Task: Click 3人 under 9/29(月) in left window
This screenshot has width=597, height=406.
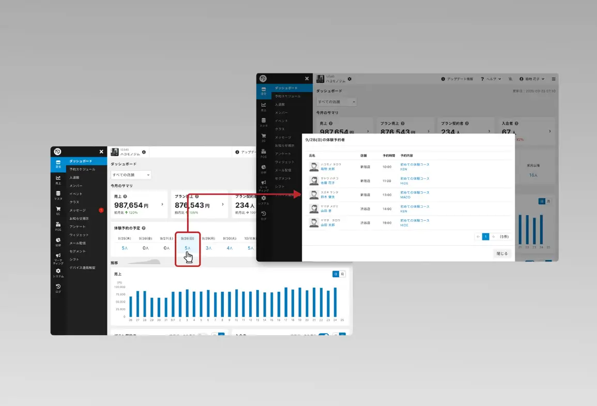Action: [209, 248]
